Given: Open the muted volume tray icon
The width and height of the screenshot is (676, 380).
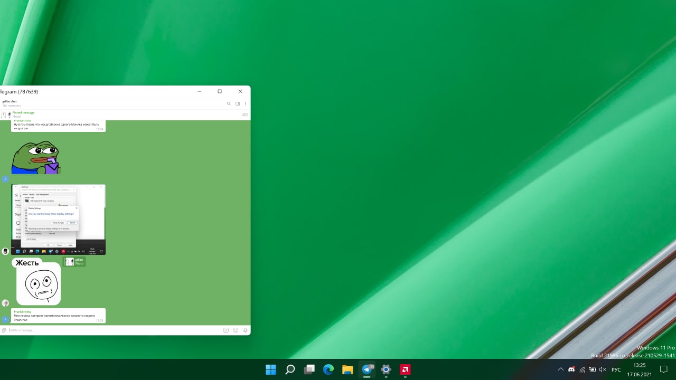Looking at the screenshot, I should [x=603, y=369].
